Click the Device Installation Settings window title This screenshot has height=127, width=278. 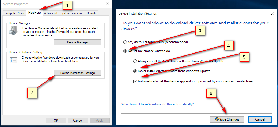[138, 13]
